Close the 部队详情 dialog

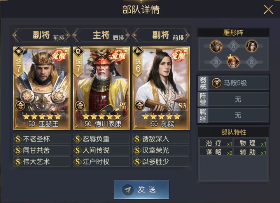coord(268,9)
